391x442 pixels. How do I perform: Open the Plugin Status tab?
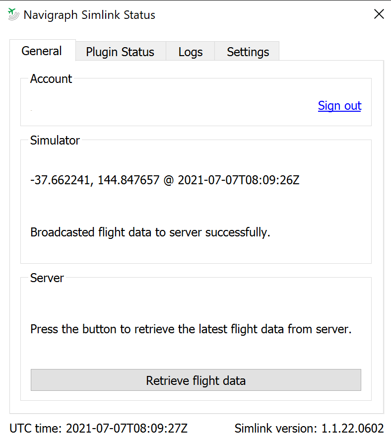tap(120, 52)
